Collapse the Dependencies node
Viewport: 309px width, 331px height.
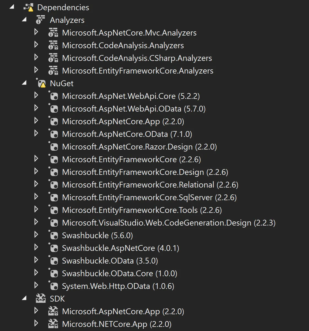pyautogui.click(x=12, y=7)
